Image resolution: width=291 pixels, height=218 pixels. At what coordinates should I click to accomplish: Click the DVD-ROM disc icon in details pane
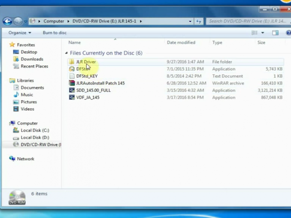[17, 197]
